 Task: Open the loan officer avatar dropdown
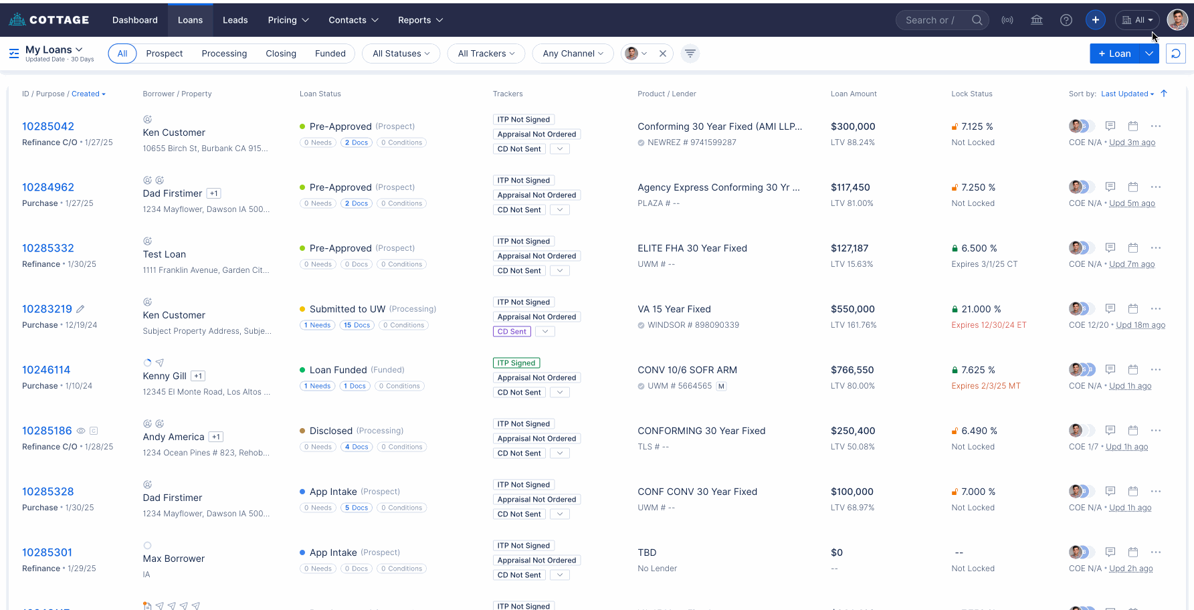pos(636,54)
